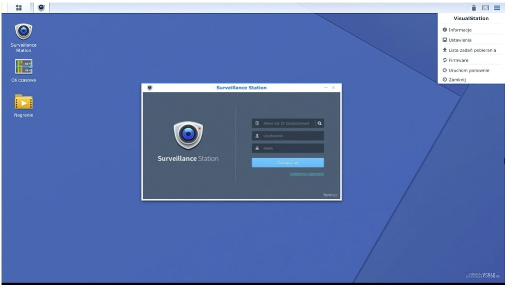507x286 pixels.
Task: Open Ustawienia in the VisualStation menu
Action: tap(459, 40)
